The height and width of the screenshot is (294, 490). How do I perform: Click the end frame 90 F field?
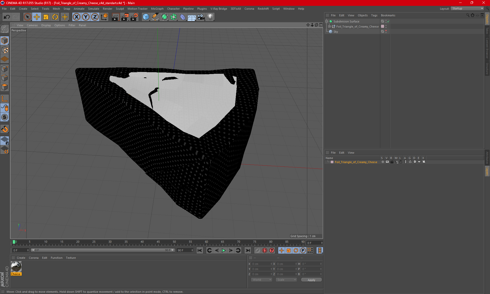[x=185, y=250]
